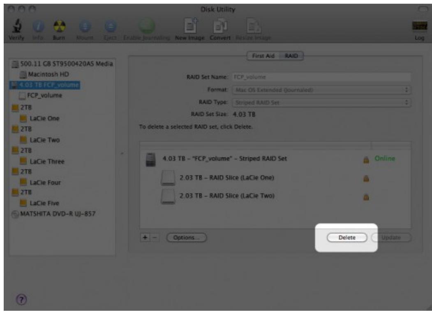
Task: Open the Options... button
Action: click(187, 238)
